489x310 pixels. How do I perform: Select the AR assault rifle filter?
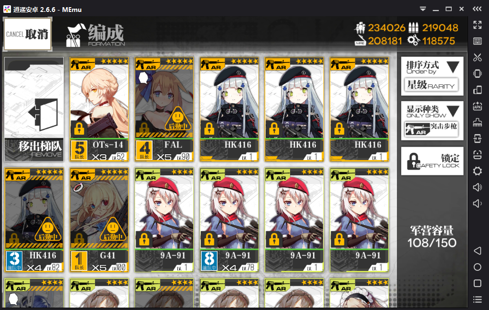pos(431,129)
